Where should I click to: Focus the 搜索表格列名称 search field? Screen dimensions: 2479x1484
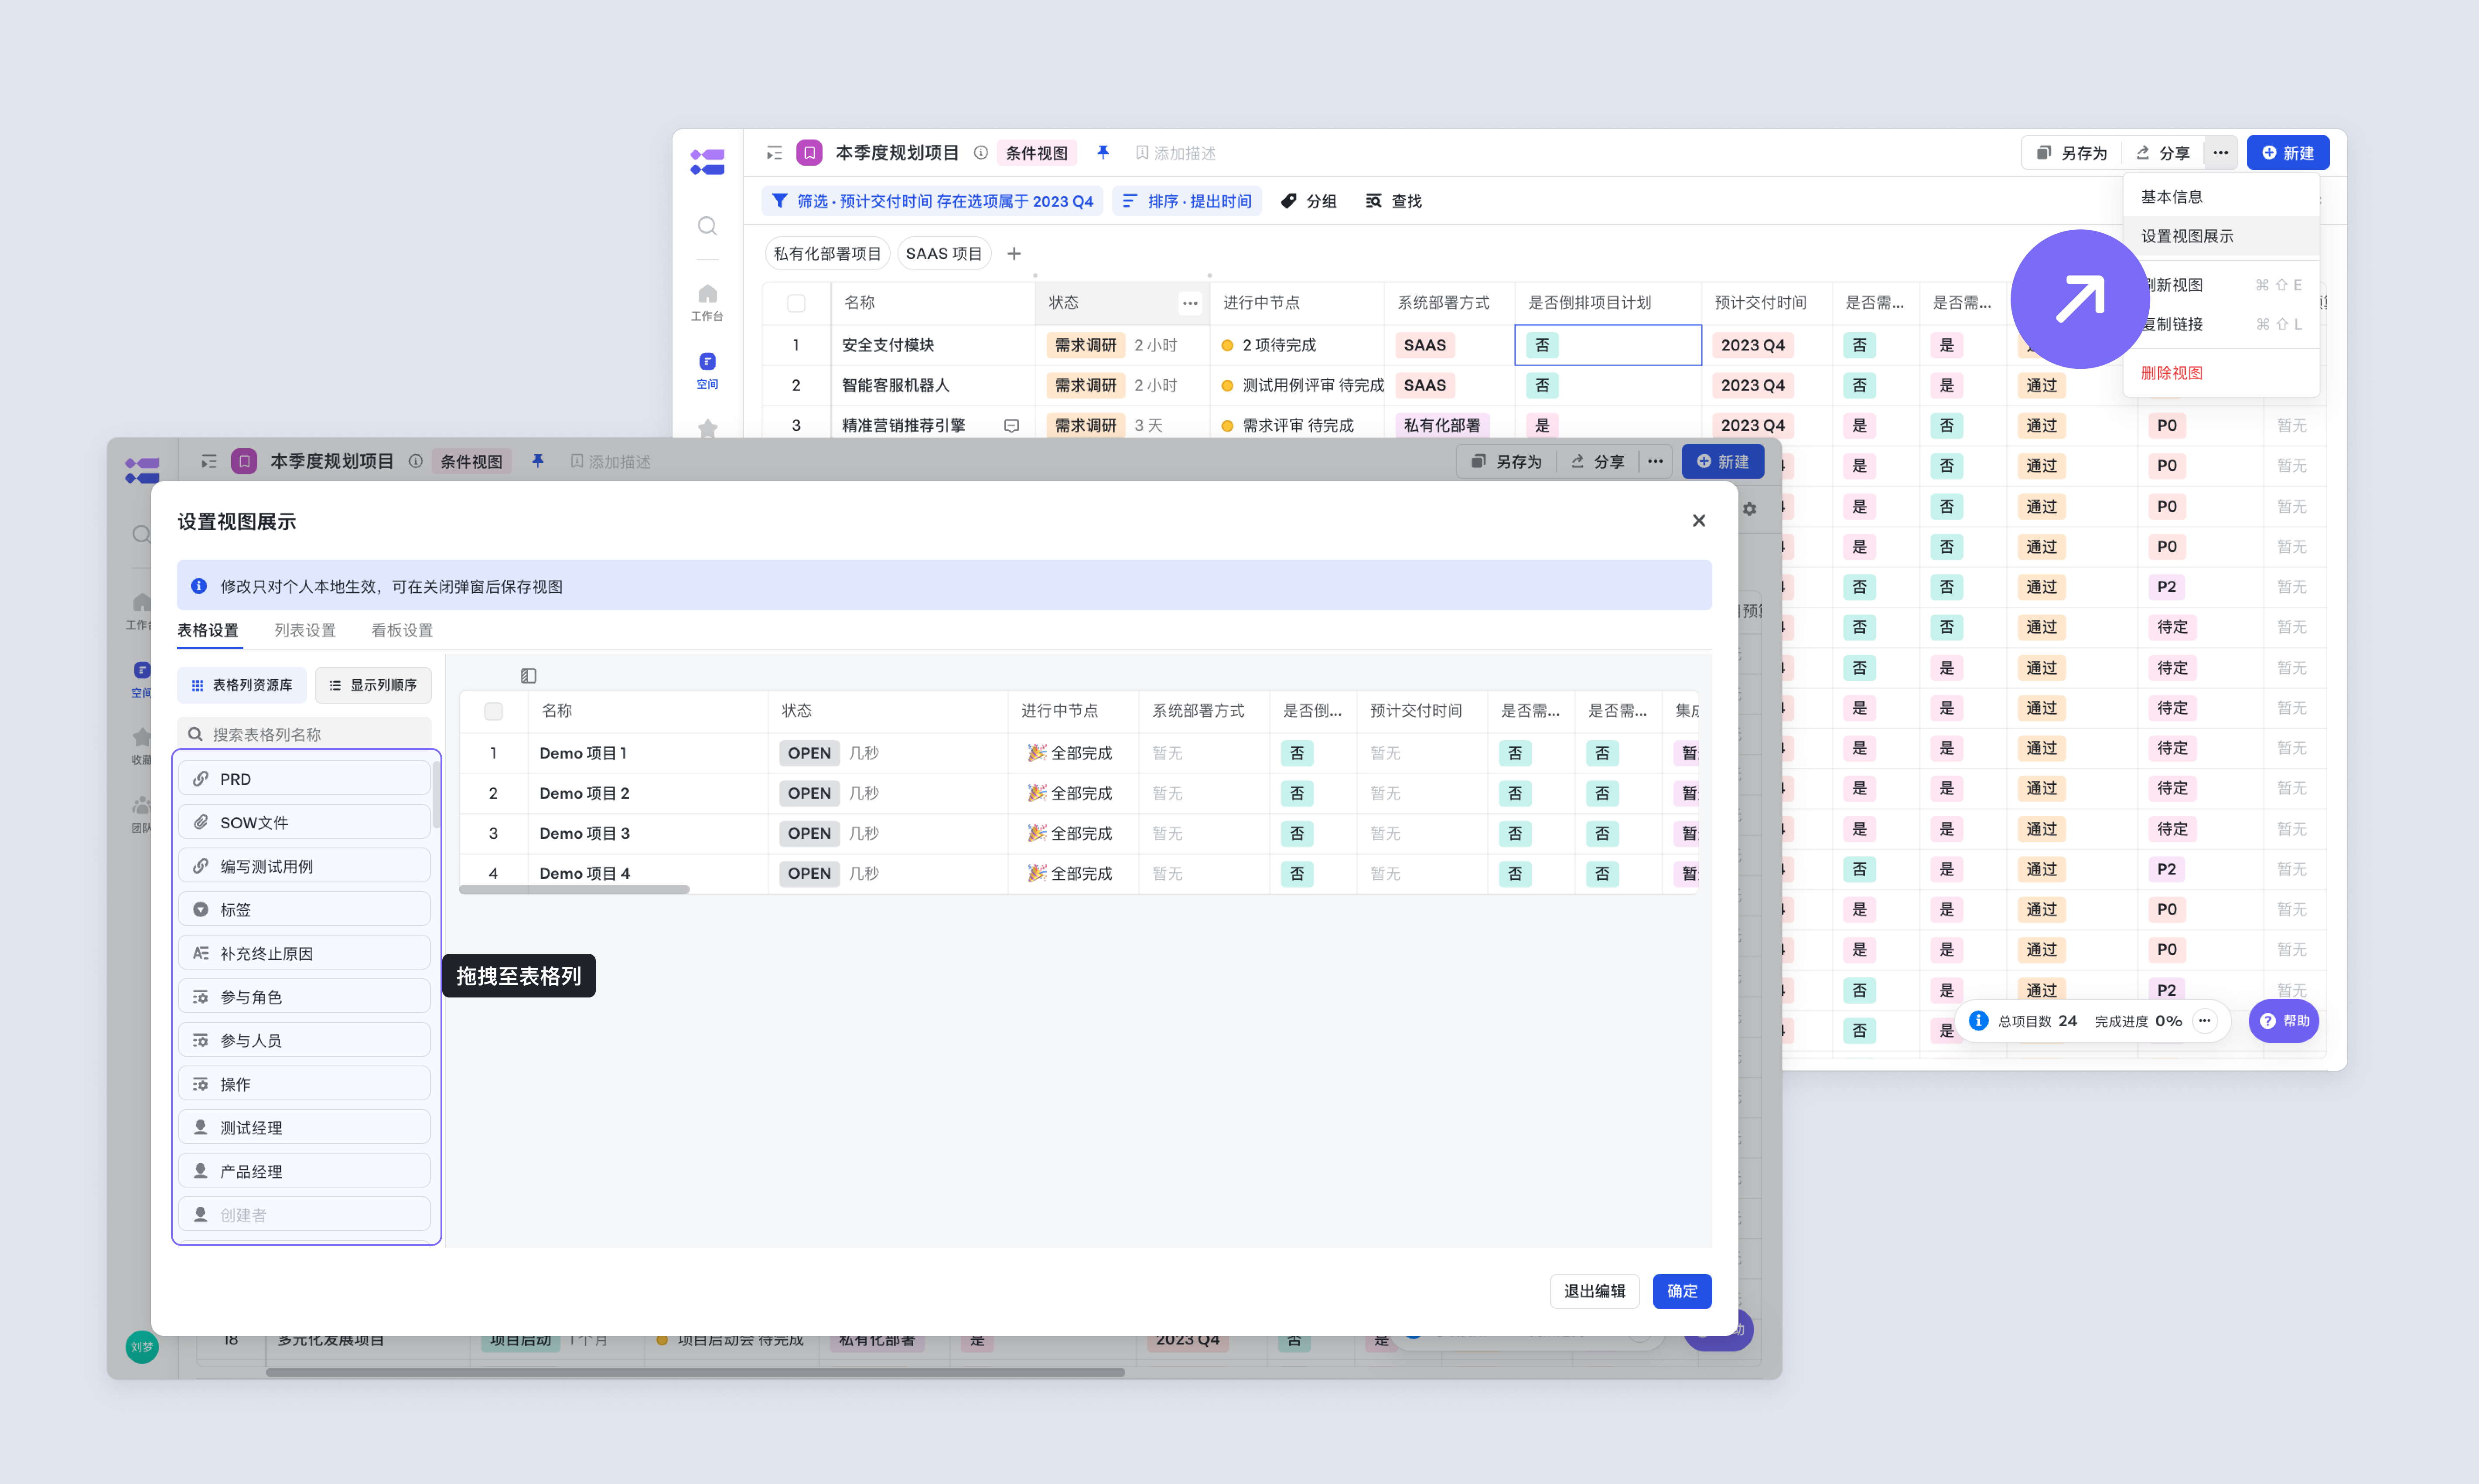coord(304,734)
